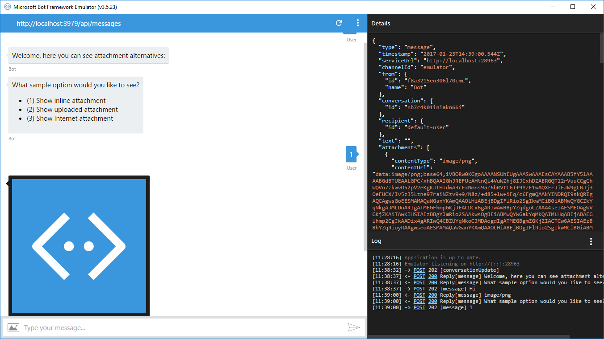Click 'Application is up to date.' log entry
604x339 pixels.
tap(443, 257)
